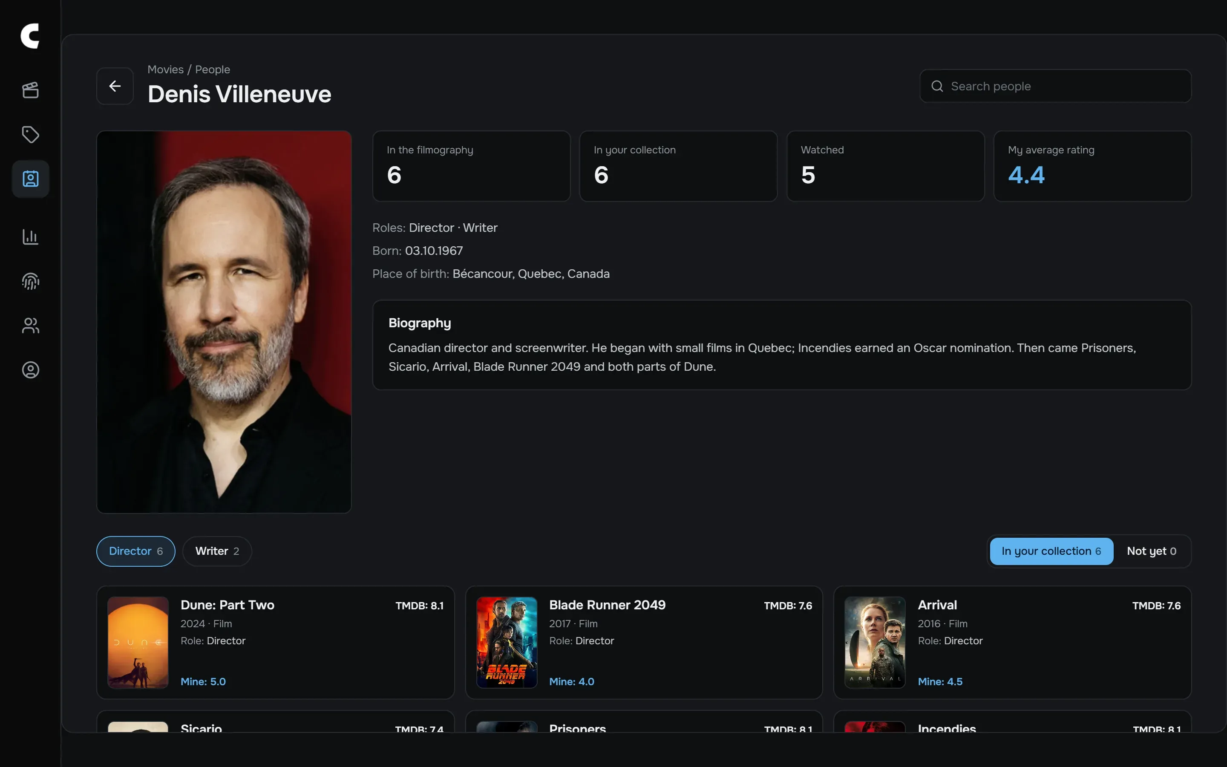1227x767 pixels.
Task: Open the Blade Runner 2049 poster
Action: pyautogui.click(x=507, y=642)
